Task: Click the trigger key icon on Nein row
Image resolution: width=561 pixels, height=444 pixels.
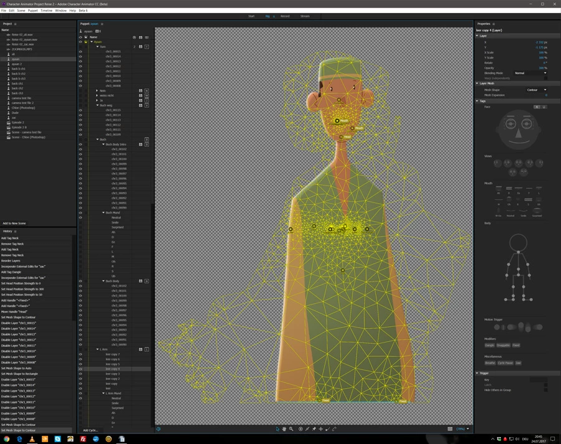Action: [146, 91]
